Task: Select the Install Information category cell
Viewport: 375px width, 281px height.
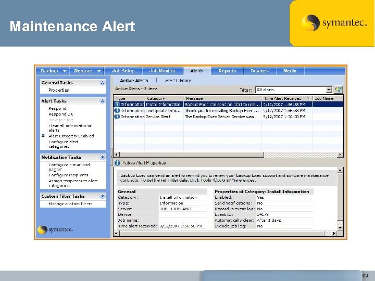Action: tap(164, 105)
